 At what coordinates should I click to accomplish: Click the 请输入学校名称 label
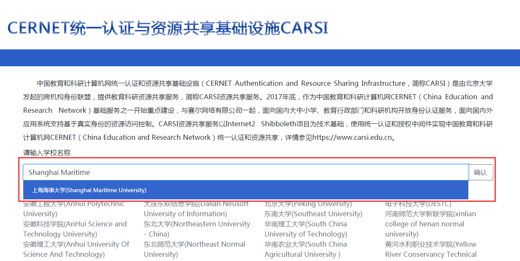47,153
